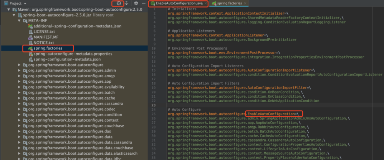Select spring-configuration-metadata.json in tree
The width and height of the screenshot is (384, 160).
point(67,59)
